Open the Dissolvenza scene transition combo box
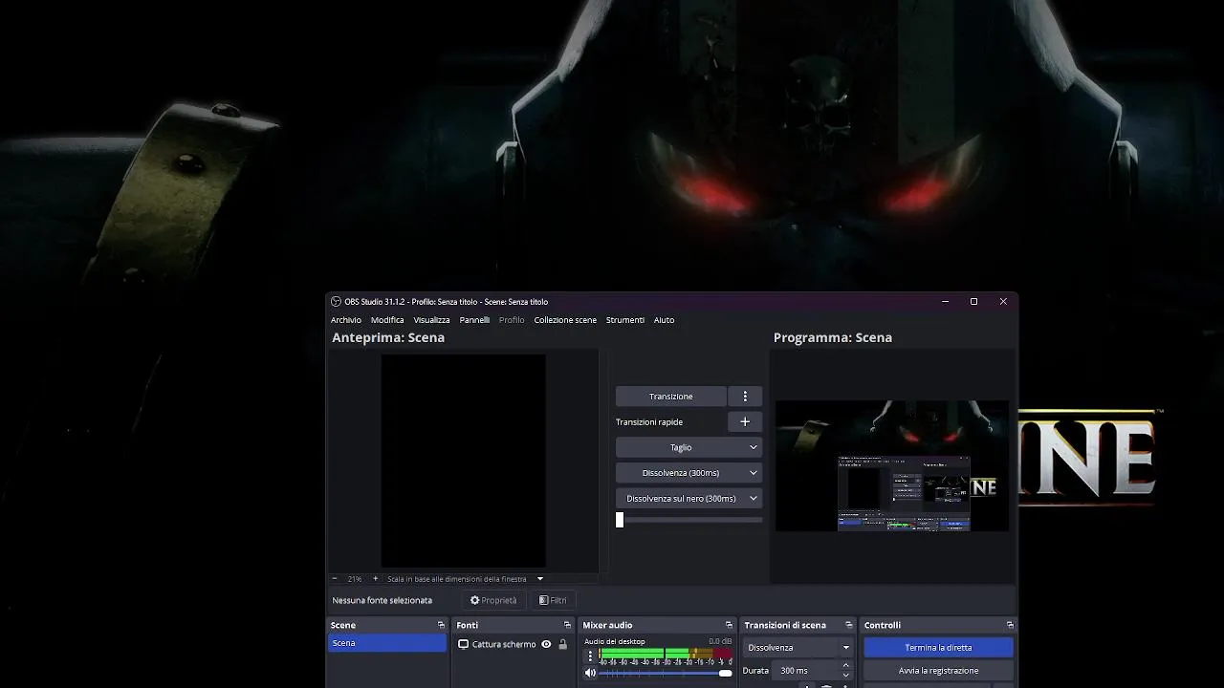The image size is (1224, 688). tap(798, 647)
